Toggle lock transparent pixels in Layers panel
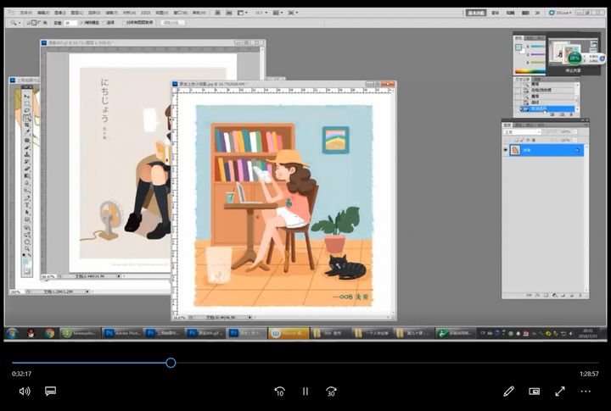Viewport: 611px width, 411px height. point(516,140)
